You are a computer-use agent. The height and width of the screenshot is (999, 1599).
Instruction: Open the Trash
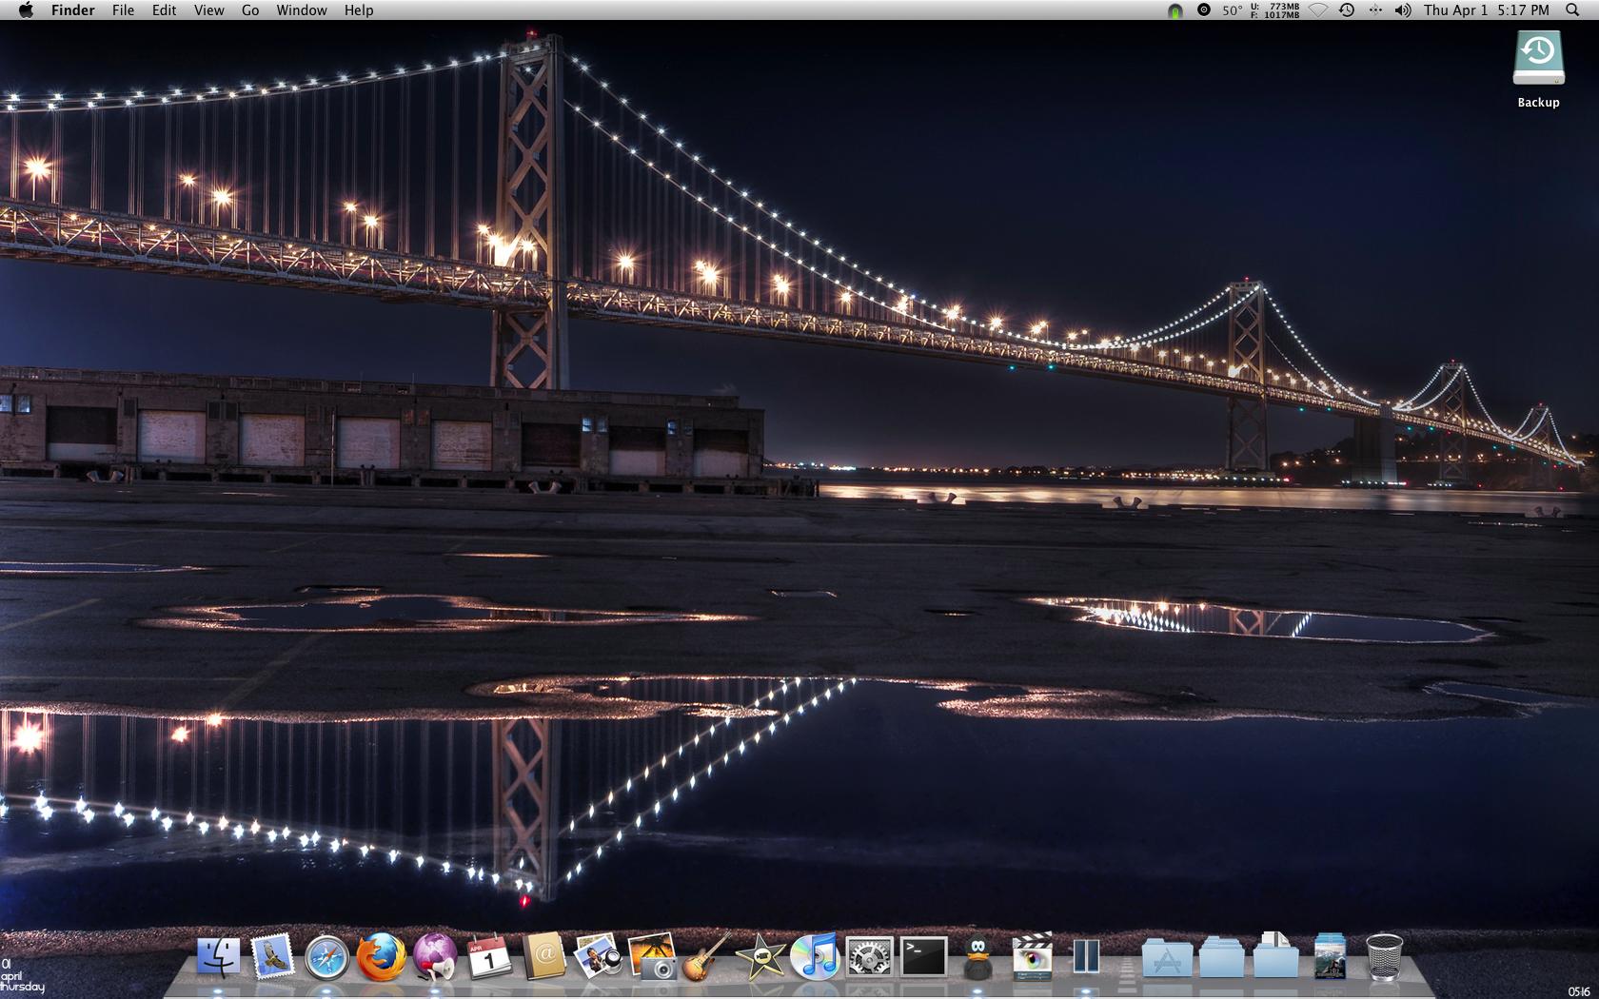pyautogui.click(x=1383, y=956)
